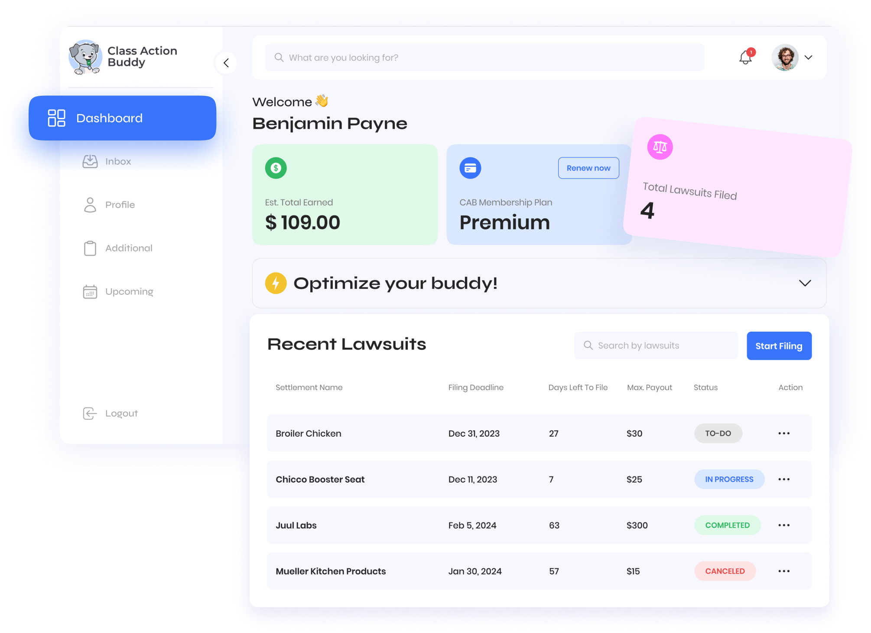
Task: Click Logout in the sidebar
Action: tap(121, 413)
